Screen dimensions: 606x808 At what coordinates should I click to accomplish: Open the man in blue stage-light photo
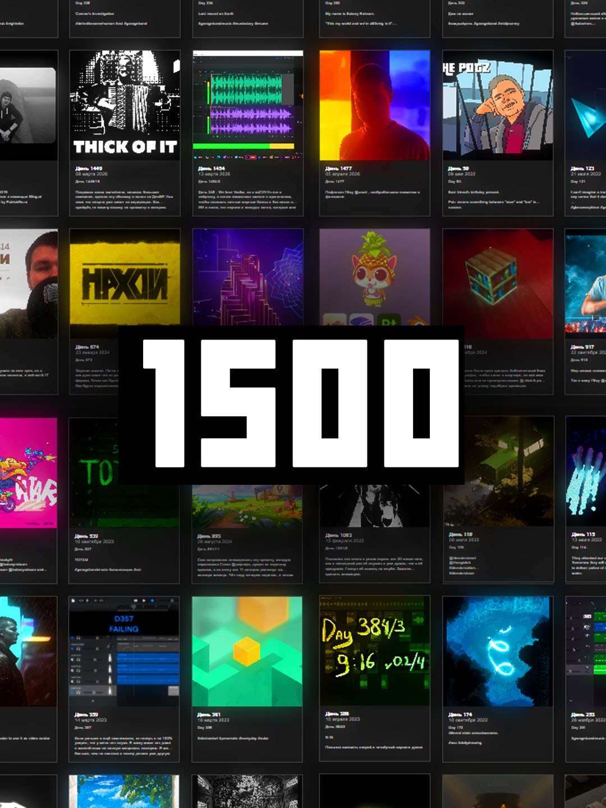pos(586,283)
